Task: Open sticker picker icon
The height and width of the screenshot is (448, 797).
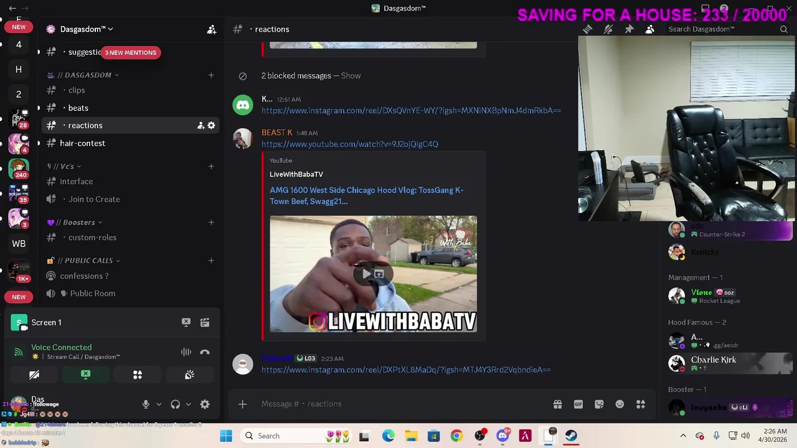Action: 599,404
